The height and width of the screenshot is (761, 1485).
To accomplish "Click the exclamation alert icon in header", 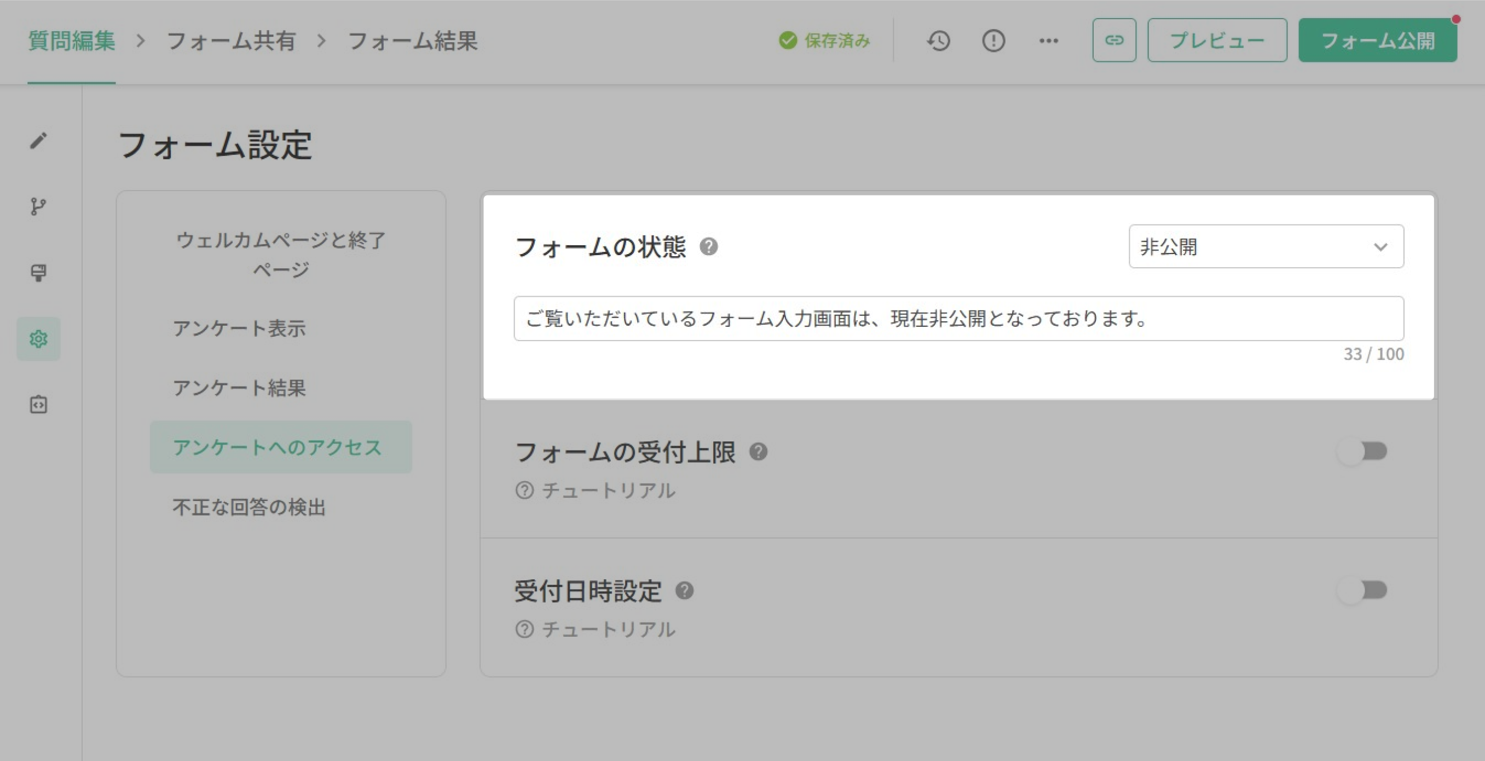I will pos(993,41).
